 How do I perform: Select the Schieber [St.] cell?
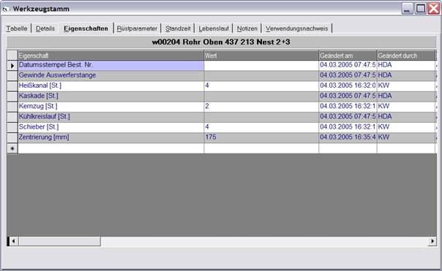(x=110, y=127)
